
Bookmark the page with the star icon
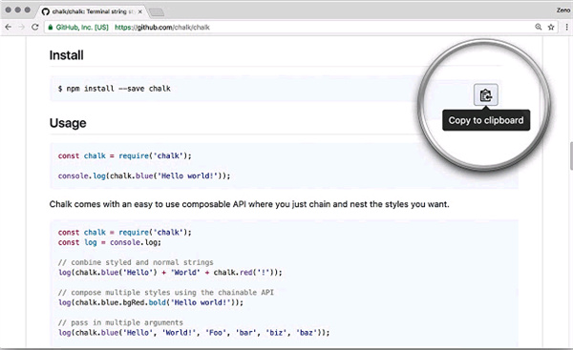[x=551, y=27]
